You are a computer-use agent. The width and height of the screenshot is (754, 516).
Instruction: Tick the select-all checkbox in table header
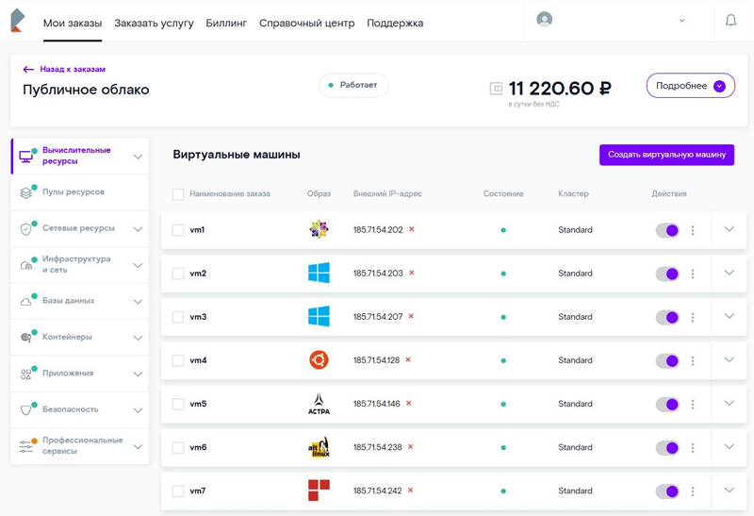(178, 194)
